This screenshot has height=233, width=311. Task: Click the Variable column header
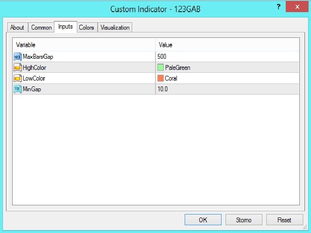[84, 45]
